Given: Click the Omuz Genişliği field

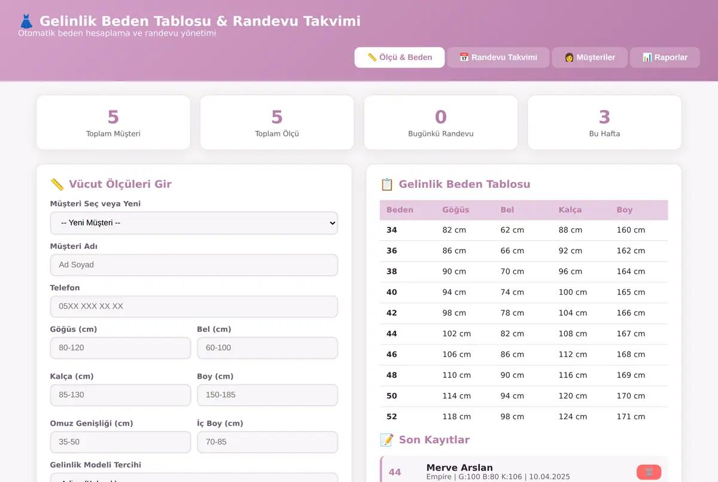Looking at the screenshot, I should point(120,442).
